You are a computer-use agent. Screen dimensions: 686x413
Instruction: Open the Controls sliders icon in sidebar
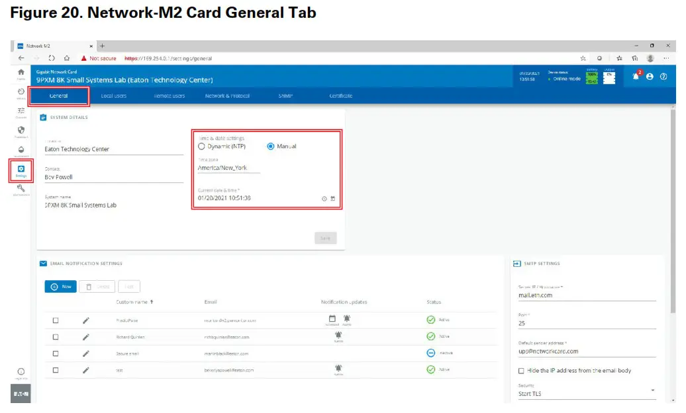coord(21,111)
